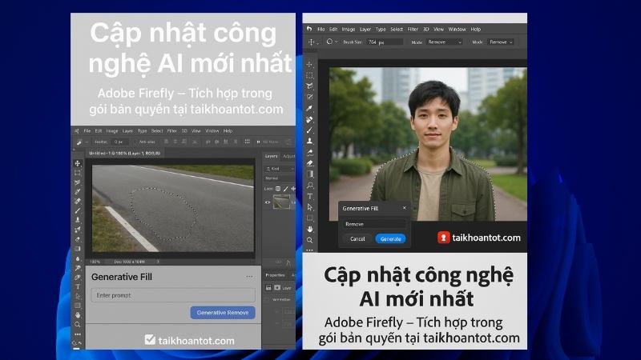This screenshot has width=641, height=360.
Task: Pick the Type tool in road image toolbar
Action: coord(78,286)
